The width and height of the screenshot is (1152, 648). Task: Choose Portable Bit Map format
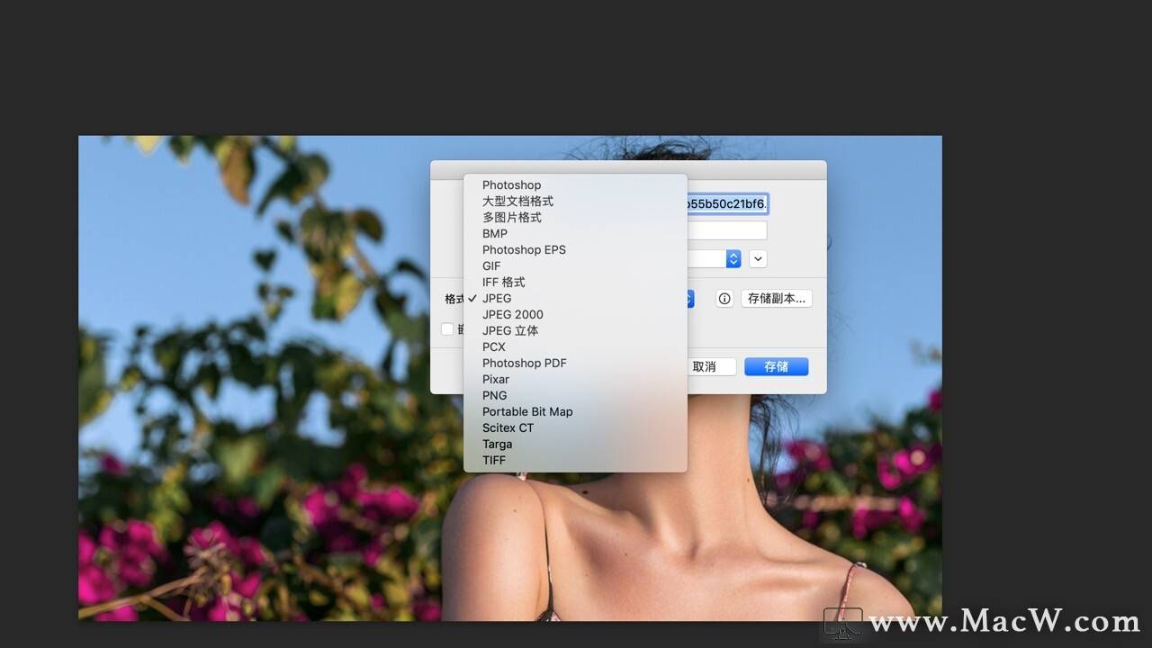pyautogui.click(x=526, y=412)
